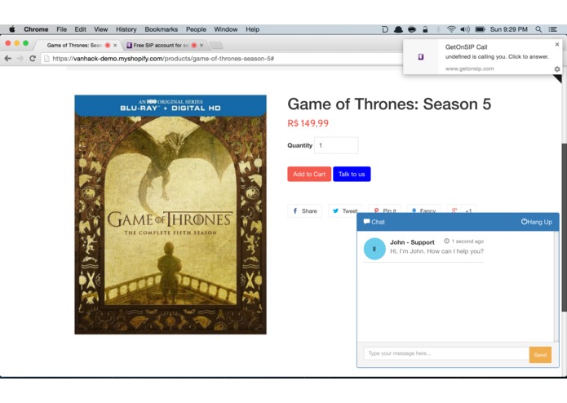Close the Game of Thrones tab

click(115, 45)
